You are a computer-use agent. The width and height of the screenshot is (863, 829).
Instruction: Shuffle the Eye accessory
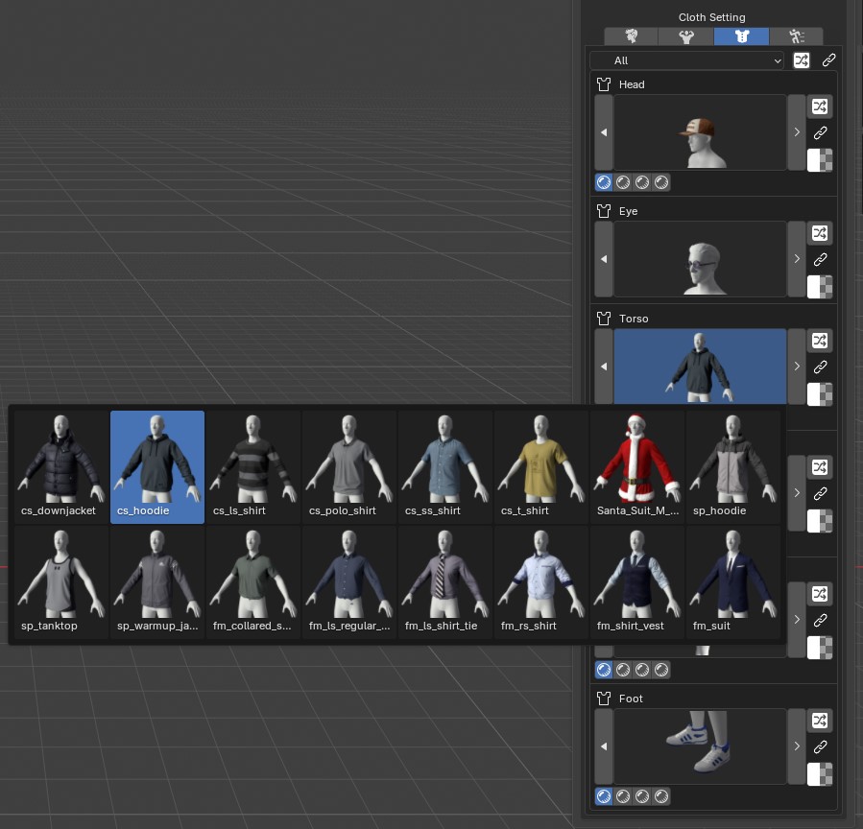(820, 233)
